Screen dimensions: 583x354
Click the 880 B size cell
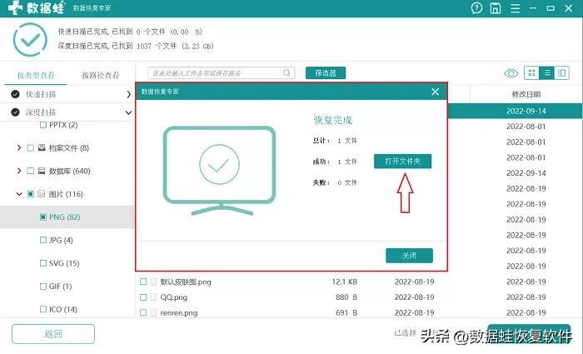(346, 297)
